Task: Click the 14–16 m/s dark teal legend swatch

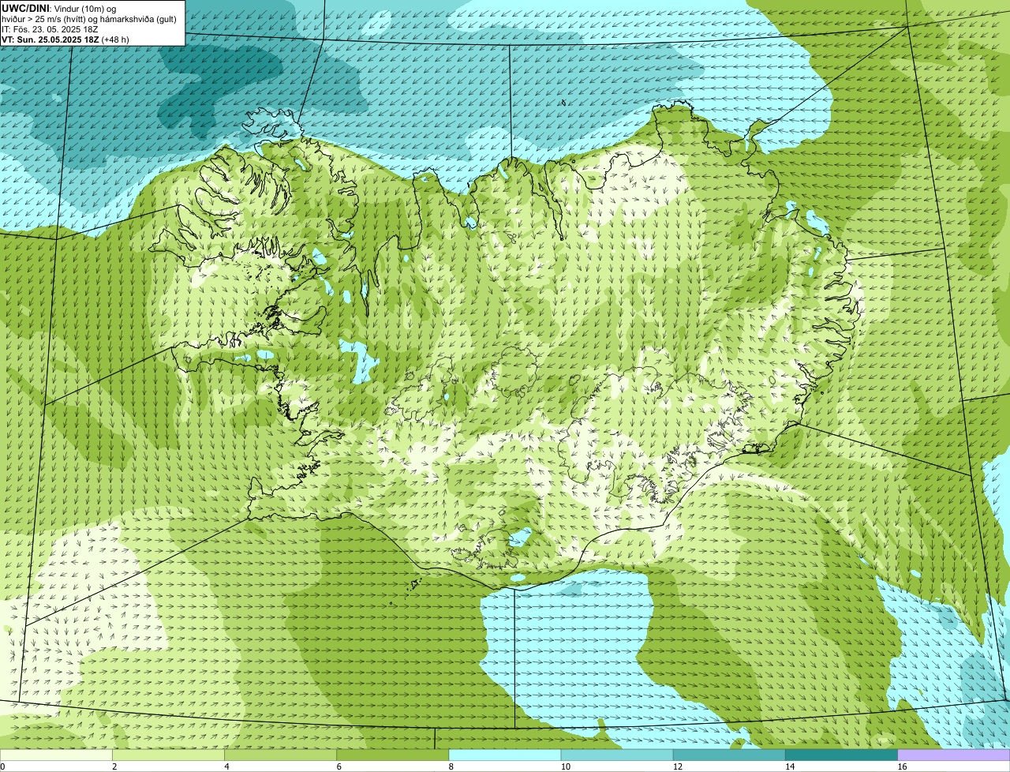Action: coord(841,755)
